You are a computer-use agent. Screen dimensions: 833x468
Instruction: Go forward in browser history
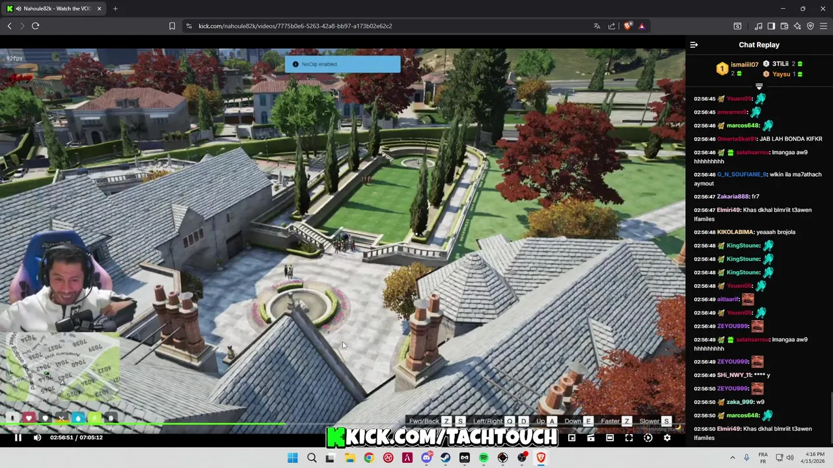22,26
